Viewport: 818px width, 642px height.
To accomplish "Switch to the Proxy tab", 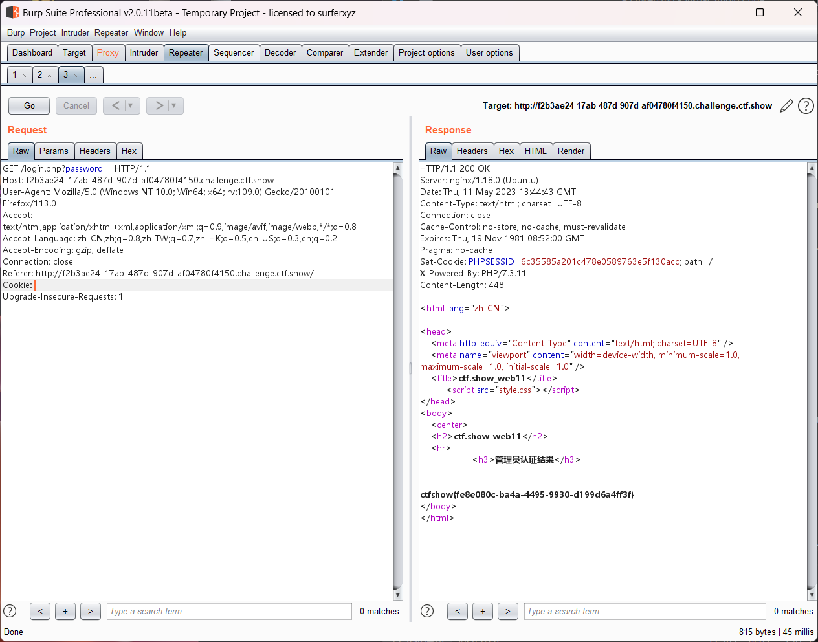I will click(x=107, y=53).
